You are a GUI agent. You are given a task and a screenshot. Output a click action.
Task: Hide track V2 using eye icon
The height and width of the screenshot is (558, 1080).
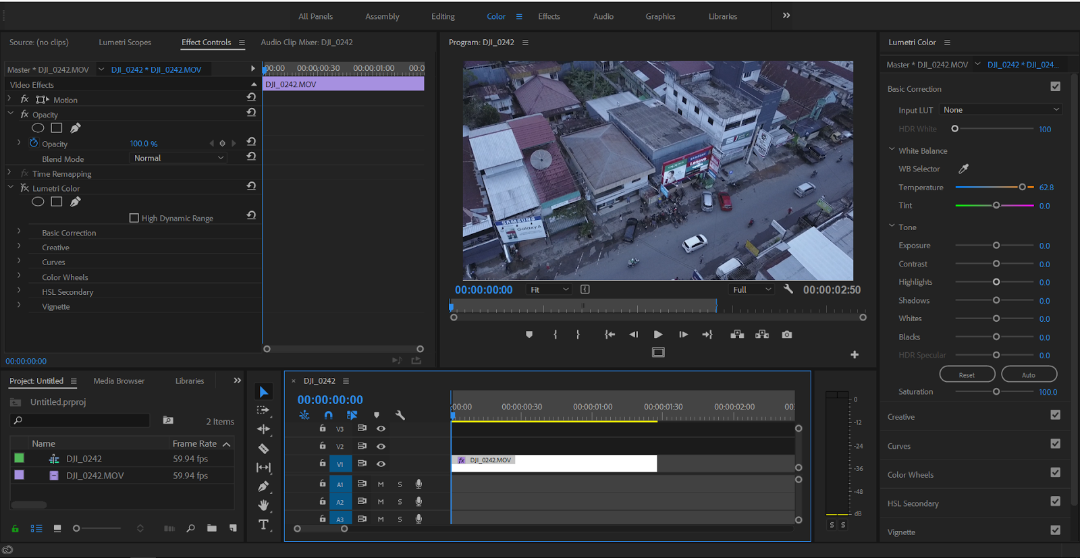381,446
